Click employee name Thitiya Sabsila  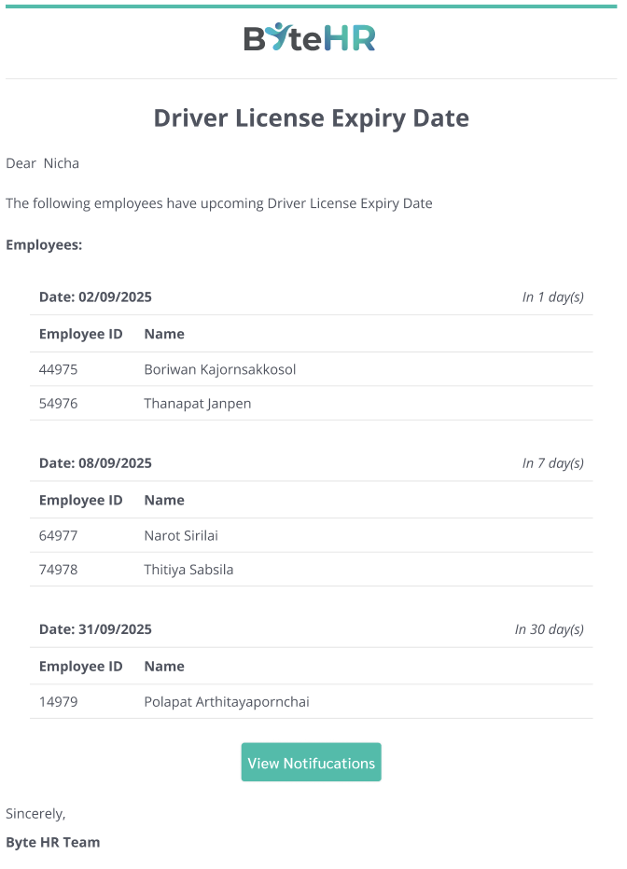click(188, 570)
